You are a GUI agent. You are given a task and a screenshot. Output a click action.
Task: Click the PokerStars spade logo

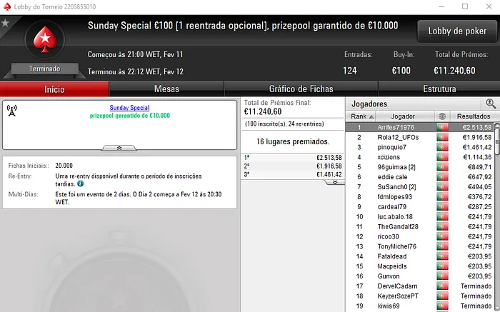pyautogui.click(x=45, y=39)
